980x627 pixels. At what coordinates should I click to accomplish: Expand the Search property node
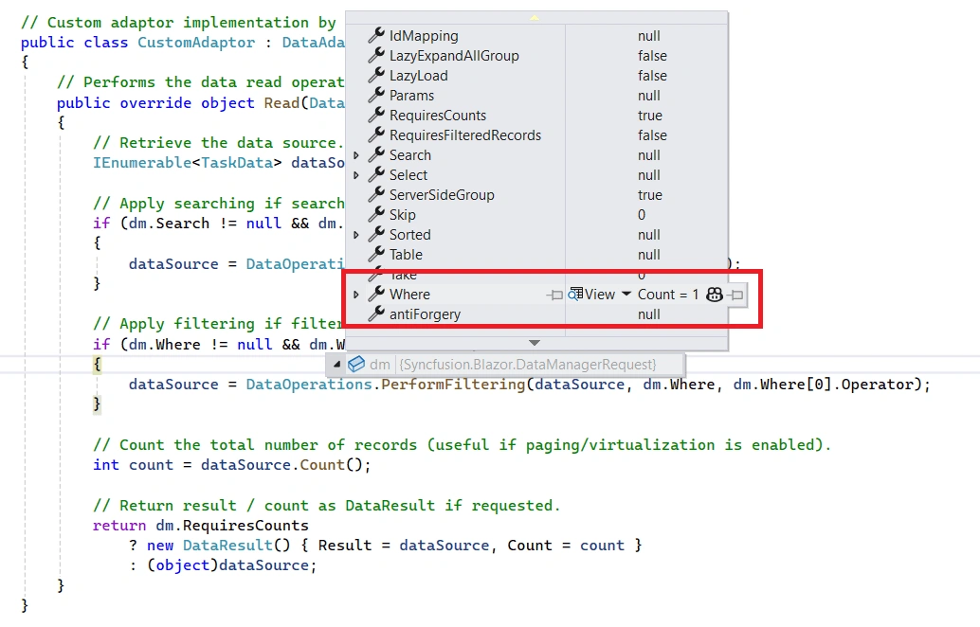click(x=356, y=155)
